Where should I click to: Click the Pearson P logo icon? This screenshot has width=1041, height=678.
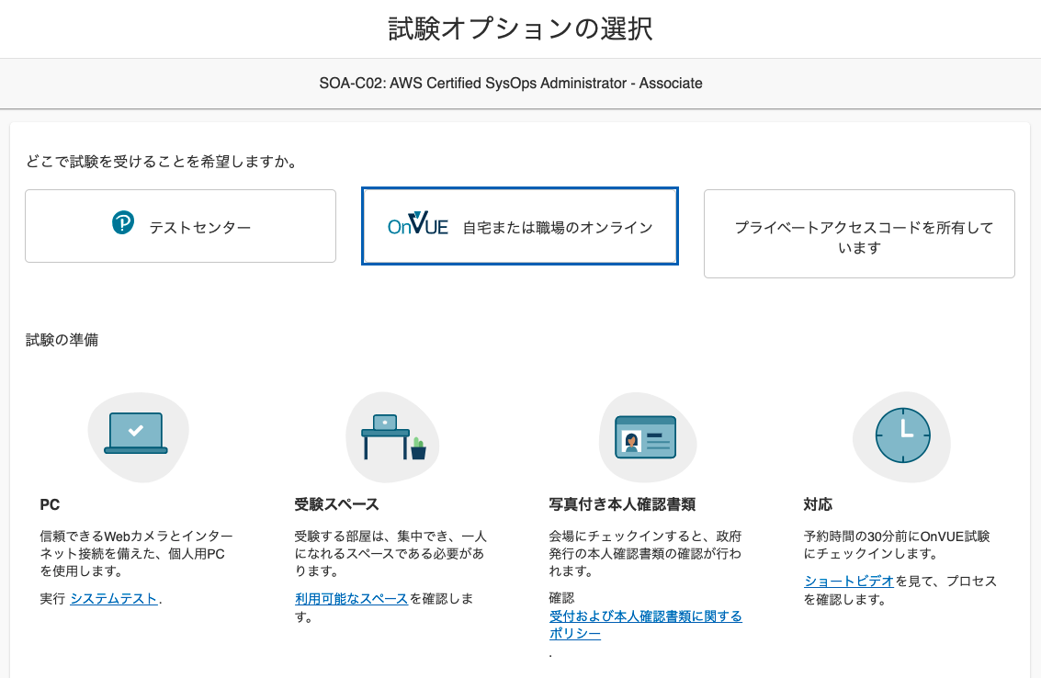(123, 222)
